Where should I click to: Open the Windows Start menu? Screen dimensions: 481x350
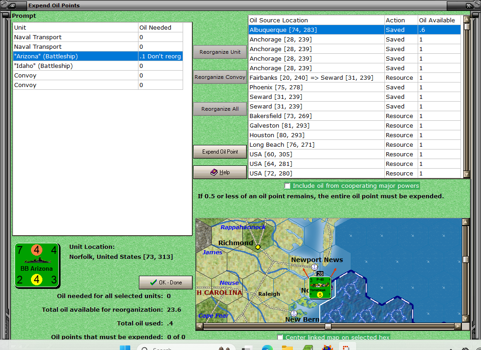coord(125,348)
